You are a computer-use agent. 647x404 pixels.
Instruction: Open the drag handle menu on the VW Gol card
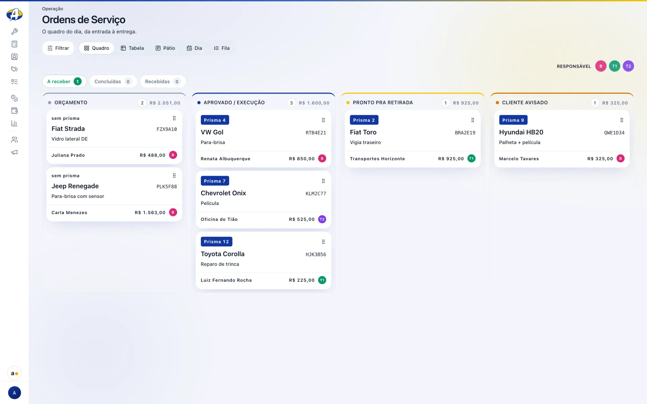point(323,120)
